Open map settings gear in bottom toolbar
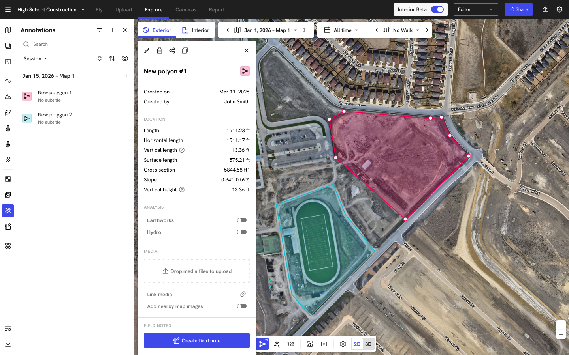This screenshot has width=569, height=355. pos(343,344)
